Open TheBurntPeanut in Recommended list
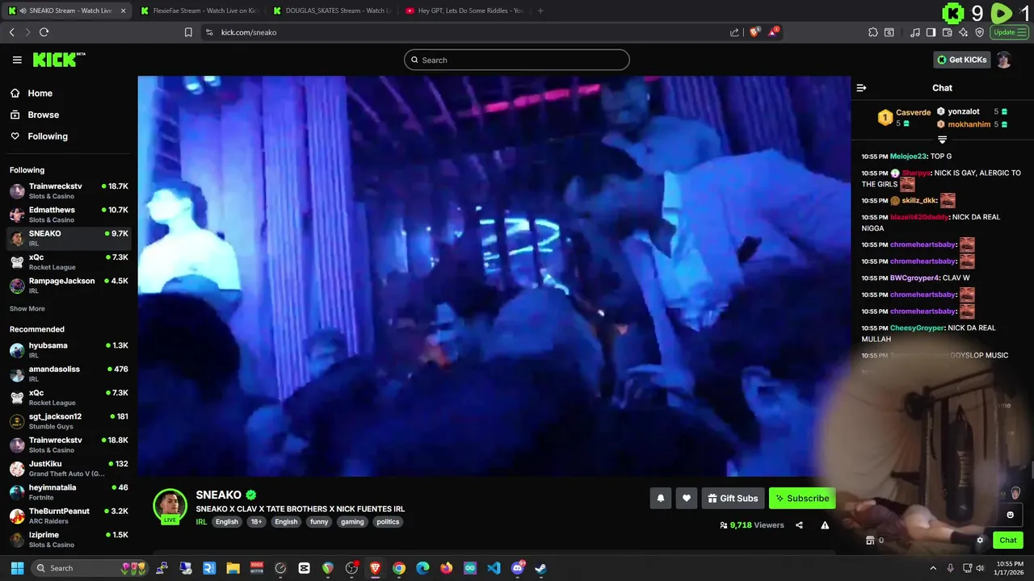The width and height of the screenshot is (1034, 581). 69,516
